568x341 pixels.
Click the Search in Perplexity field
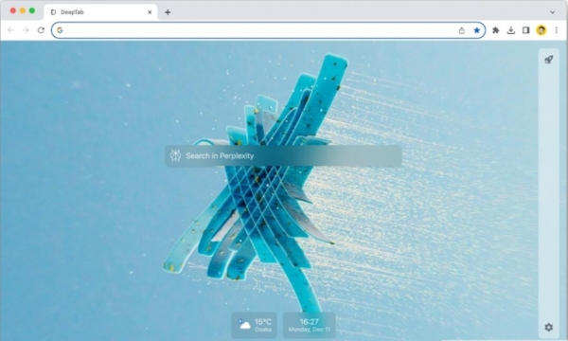pos(283,156)
